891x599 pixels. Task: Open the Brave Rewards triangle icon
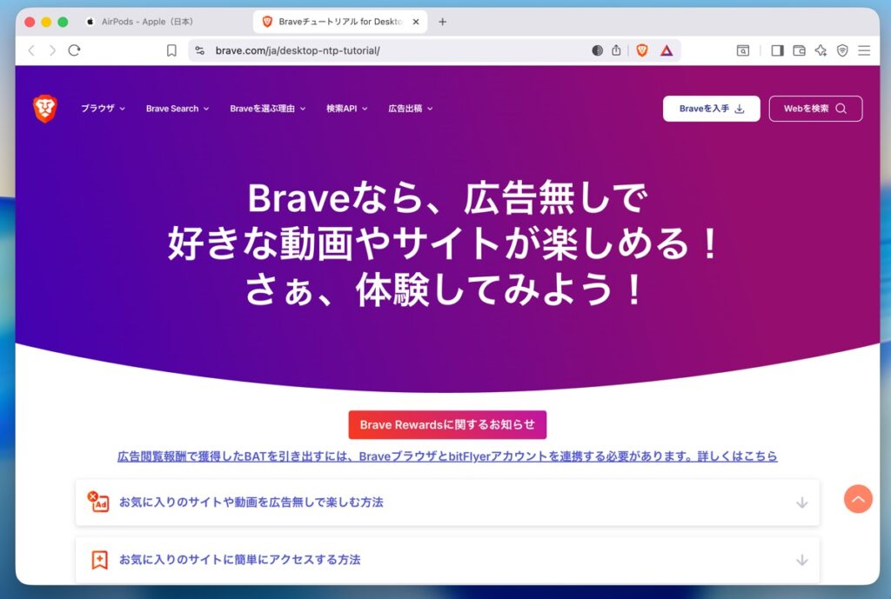pyautogui.click(x=667, y=51)
